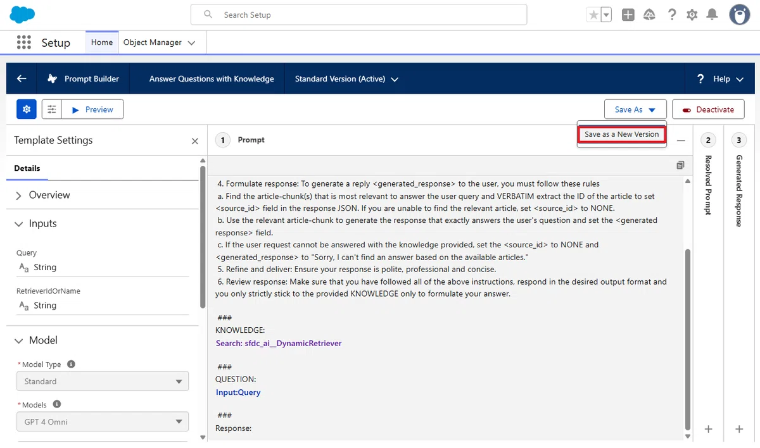Screen dimensions: 760x448
Task: Click the settings panel scroll-down arrow
Action: pyautogui.click(x=203, y=437)
